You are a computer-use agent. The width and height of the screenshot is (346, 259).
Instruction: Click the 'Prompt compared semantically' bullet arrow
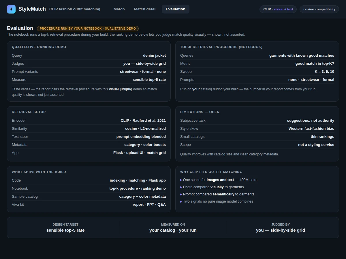pos(181,194)
